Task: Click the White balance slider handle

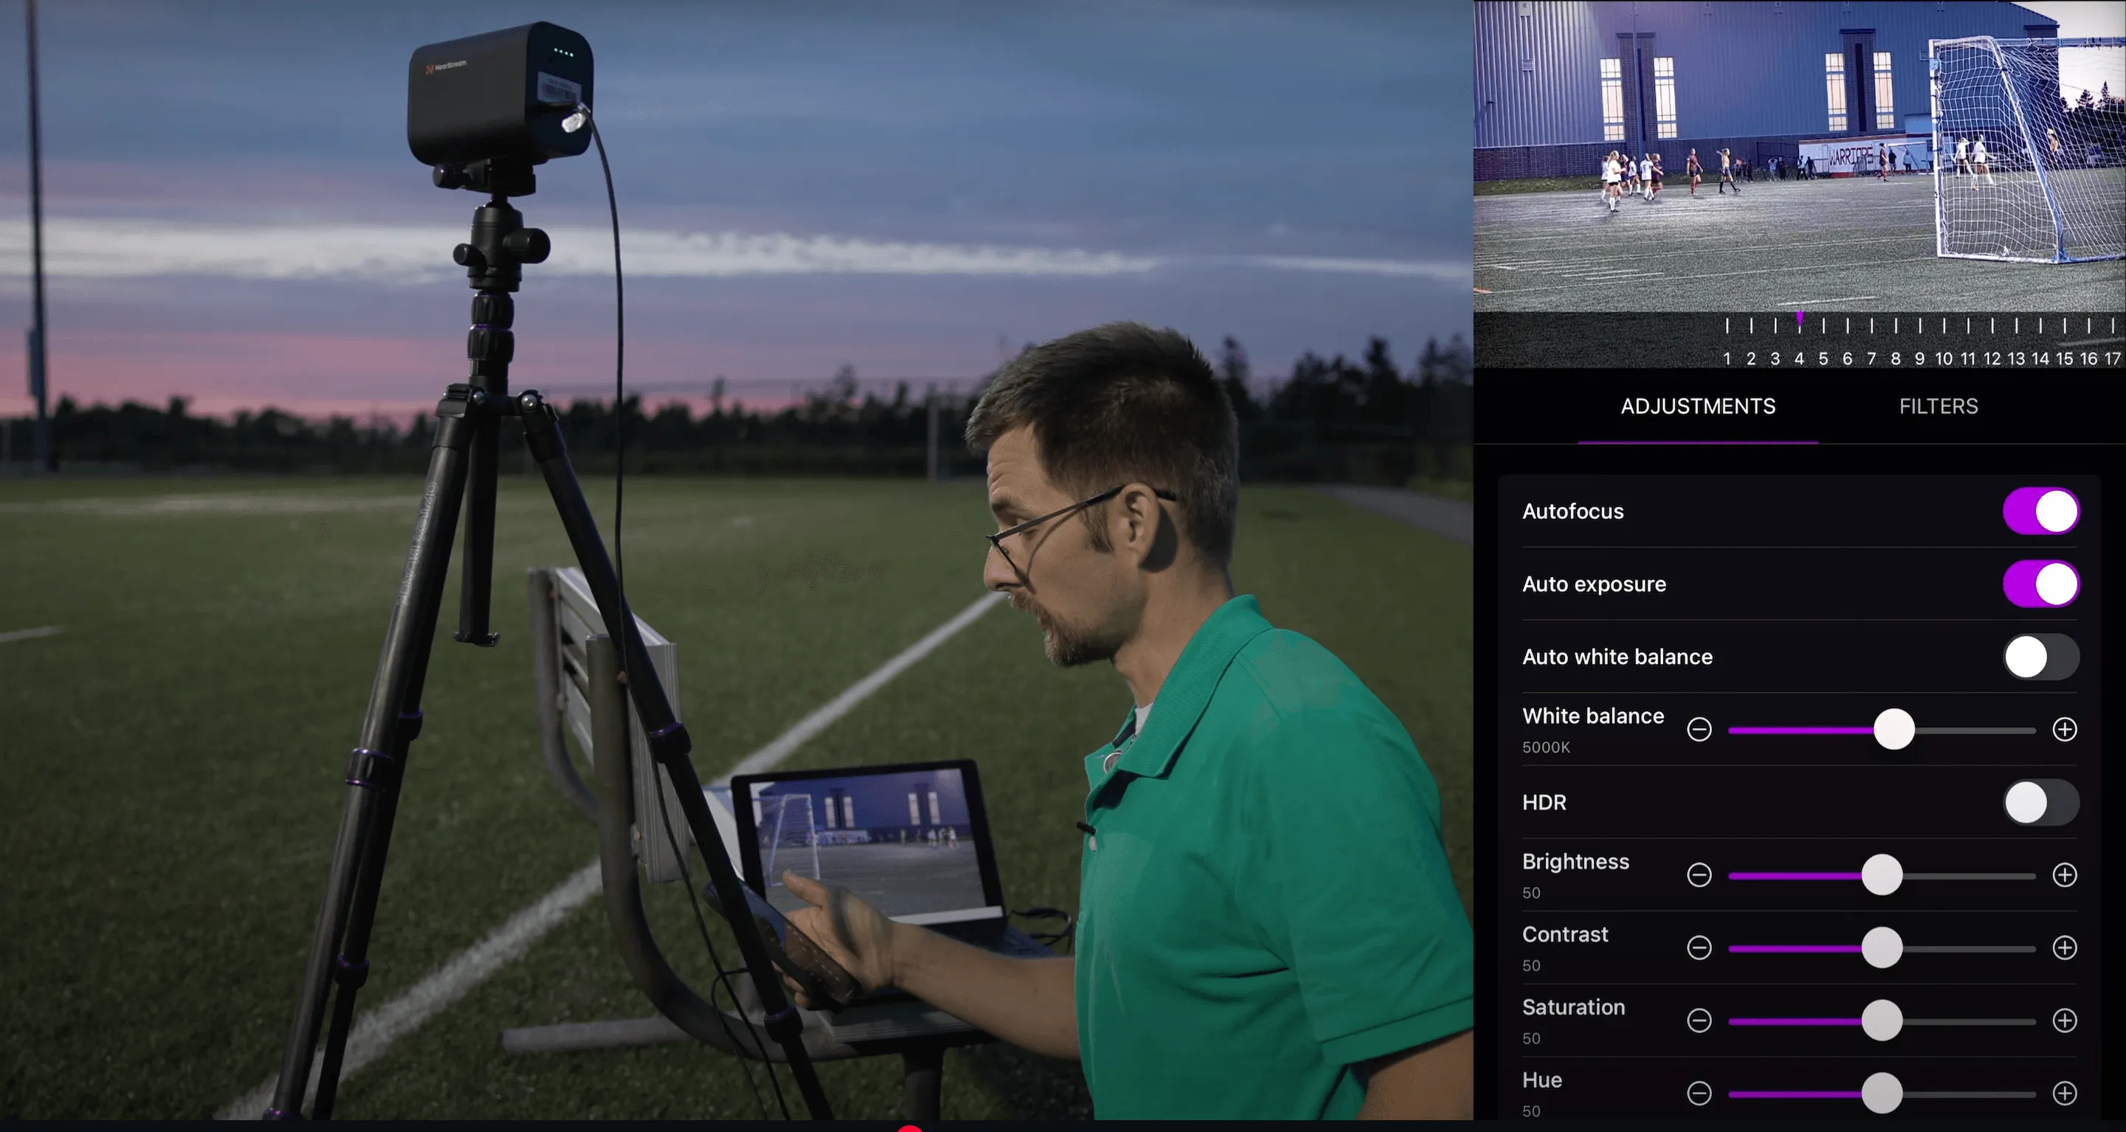Action: (1893, 729)
